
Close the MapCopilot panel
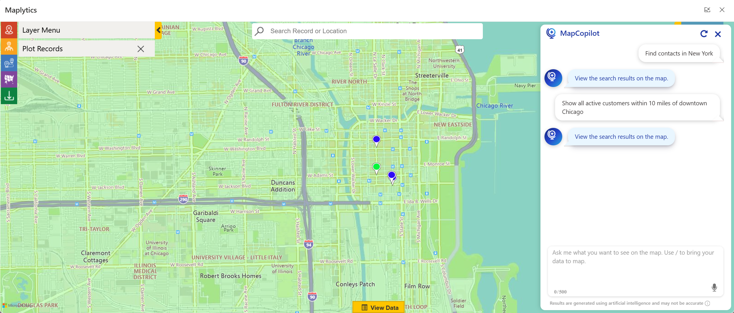(718, 34)
